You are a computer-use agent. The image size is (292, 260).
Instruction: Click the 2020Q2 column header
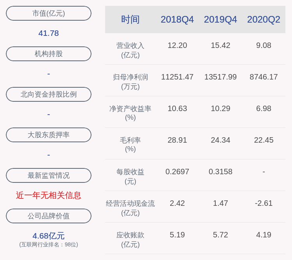(264, 19)
